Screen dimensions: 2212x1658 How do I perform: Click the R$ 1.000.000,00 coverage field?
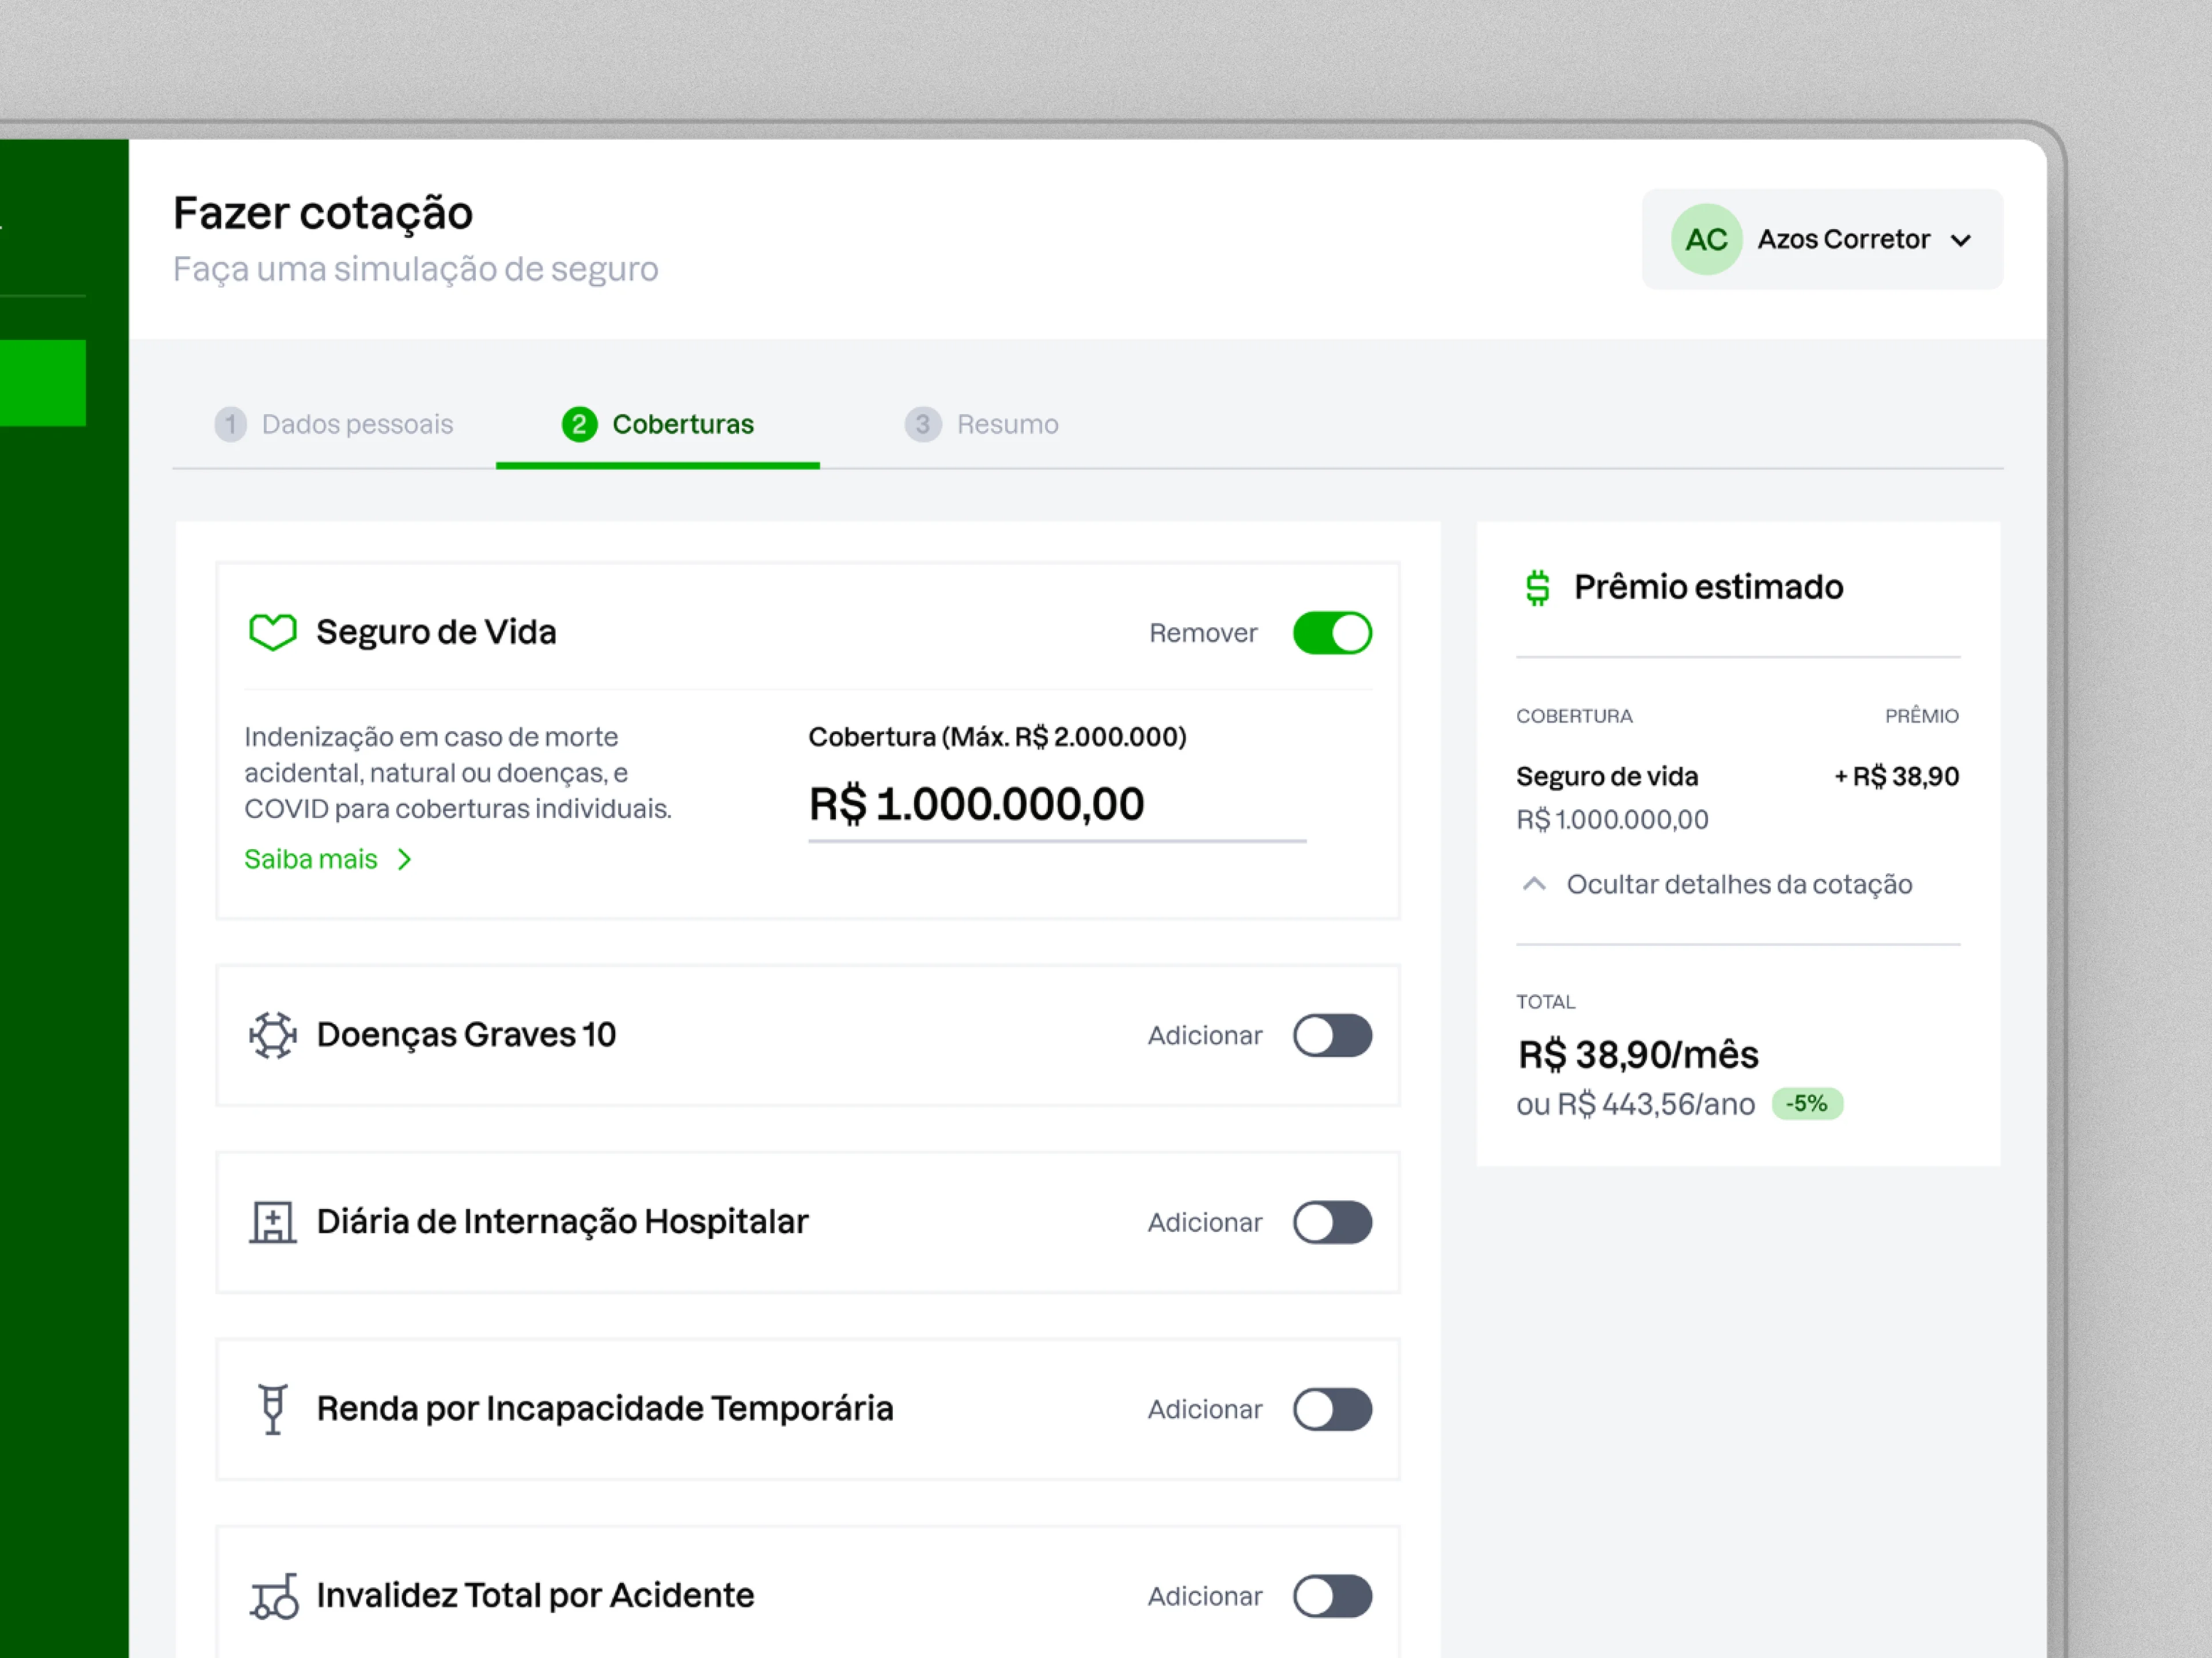coord(1055,804)
